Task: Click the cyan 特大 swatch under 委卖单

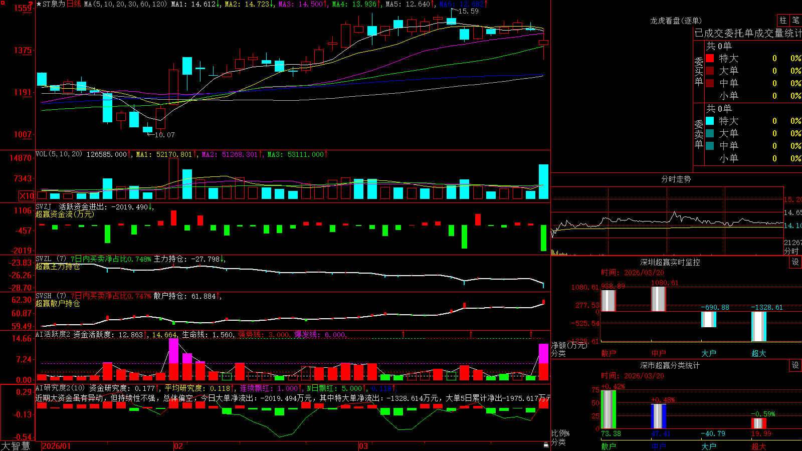Action: pos(710,121)
